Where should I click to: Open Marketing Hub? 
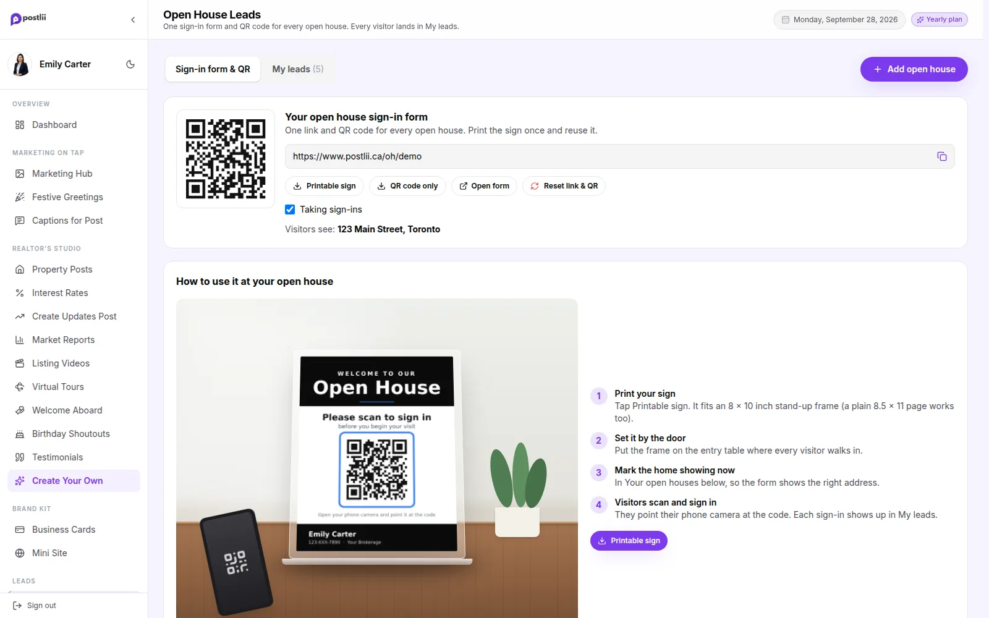(x=74, y=174)
